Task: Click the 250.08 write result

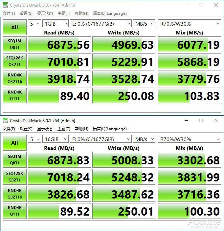Action: [x=124, y=95]
